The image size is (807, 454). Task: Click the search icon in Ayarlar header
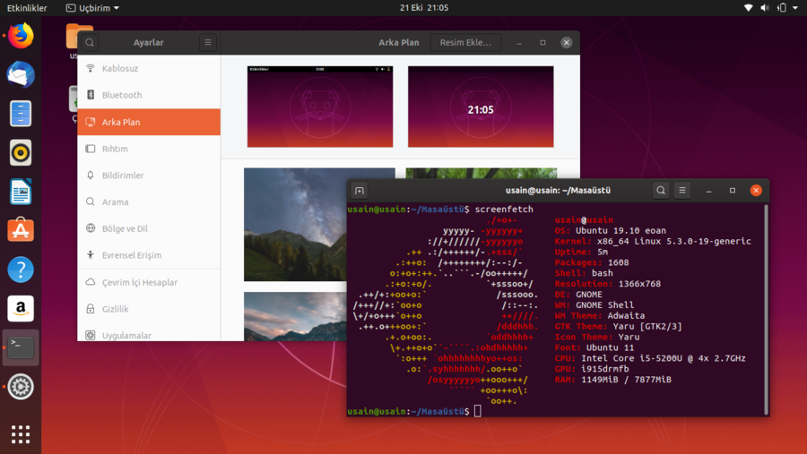[x=90, y=42]
